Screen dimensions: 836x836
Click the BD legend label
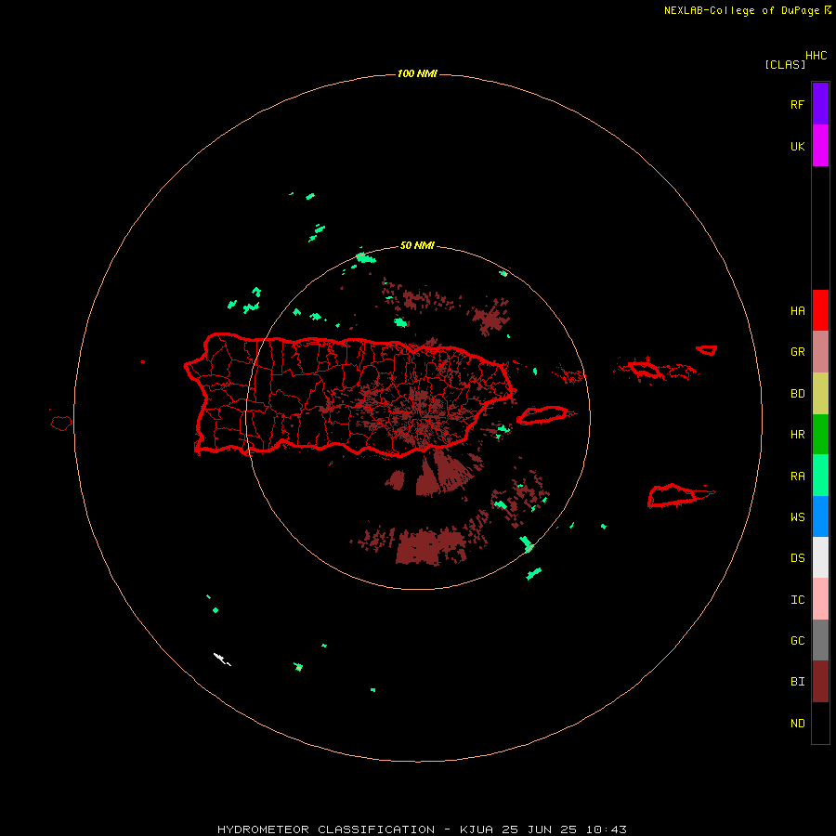click(x=797, y=394)
